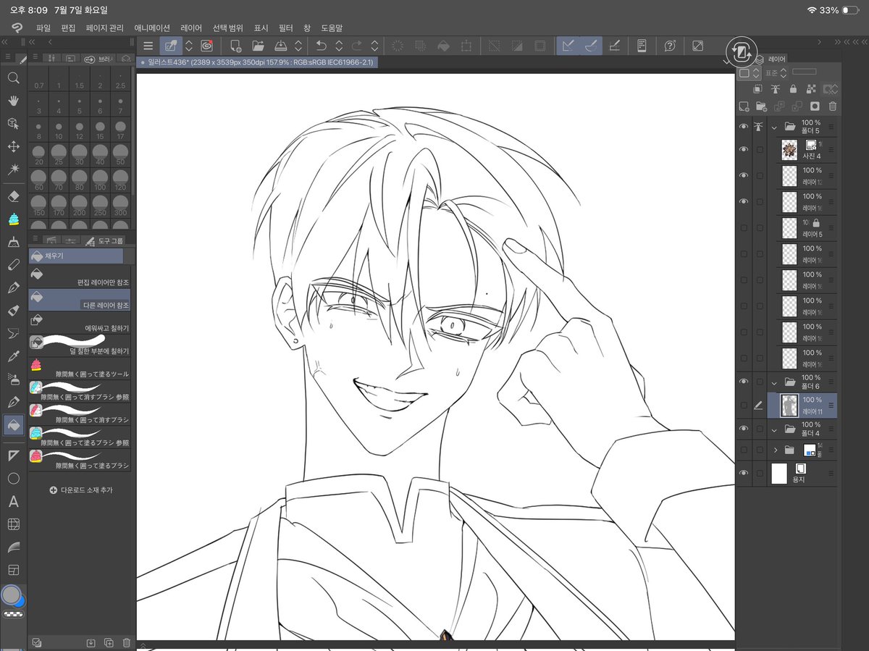Toggle clip to layer below
This screenshot has width=869, height=651.
[757, 89]
